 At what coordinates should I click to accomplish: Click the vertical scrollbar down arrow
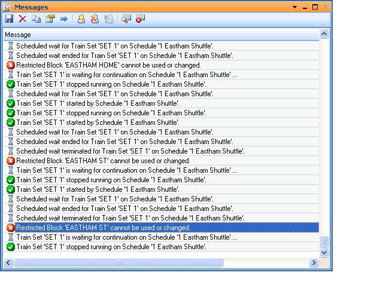point(324,253)
